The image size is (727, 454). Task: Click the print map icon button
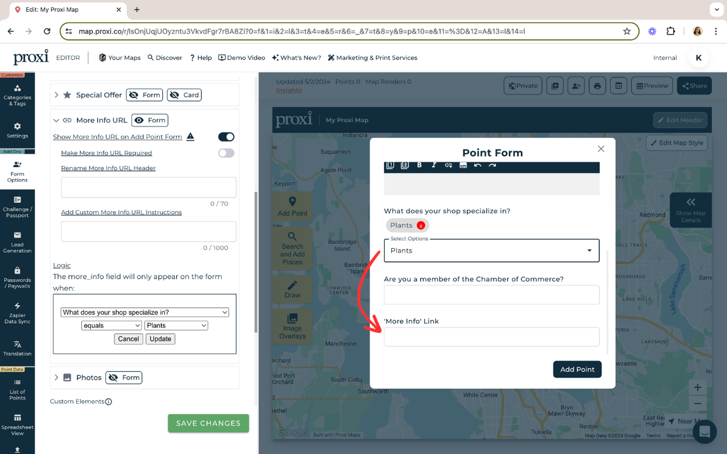597,86
